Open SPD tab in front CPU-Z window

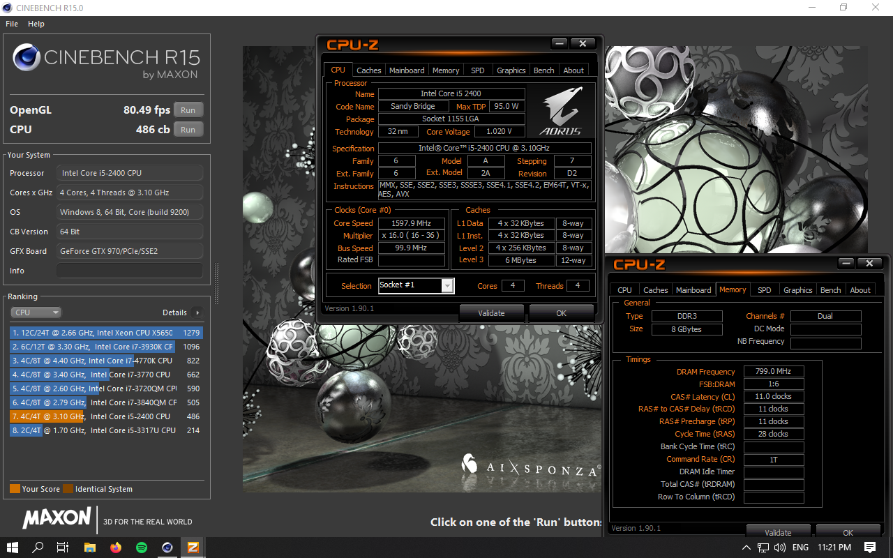click(x=478, y=70)
